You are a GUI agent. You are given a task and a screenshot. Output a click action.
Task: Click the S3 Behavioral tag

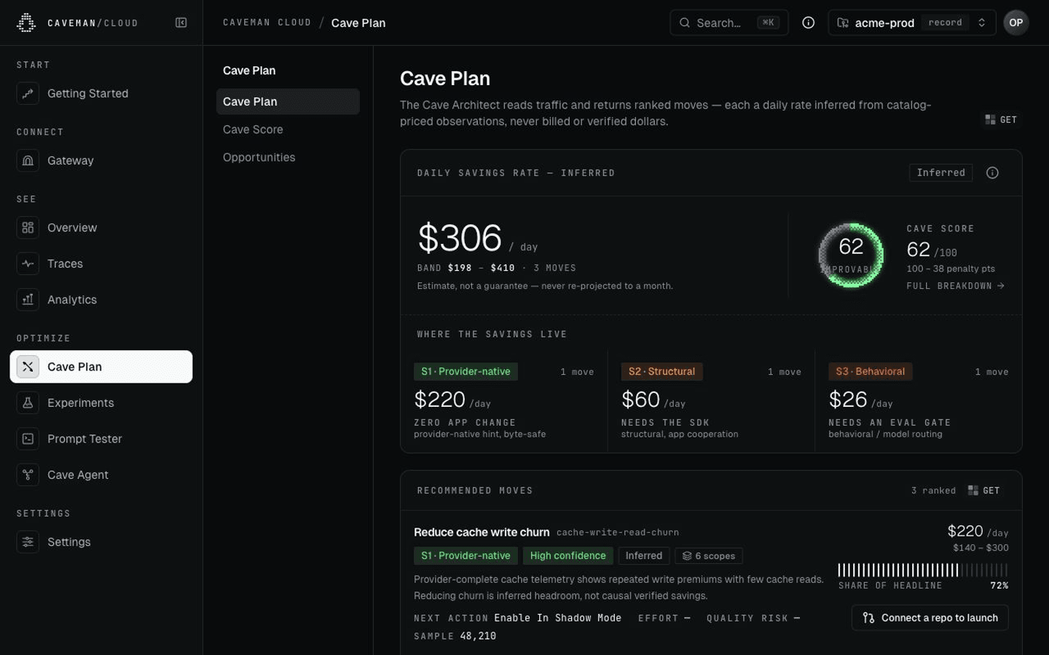point(870,371)
